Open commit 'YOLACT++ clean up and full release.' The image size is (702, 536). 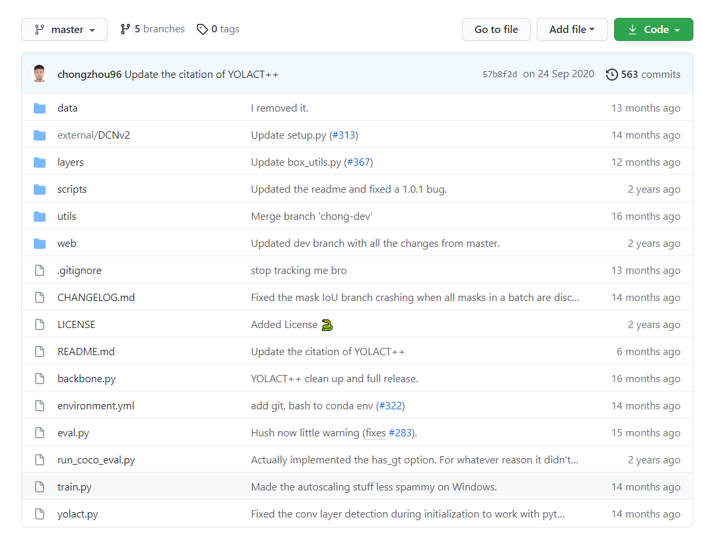pyautogui.click(x=334, y=379)
